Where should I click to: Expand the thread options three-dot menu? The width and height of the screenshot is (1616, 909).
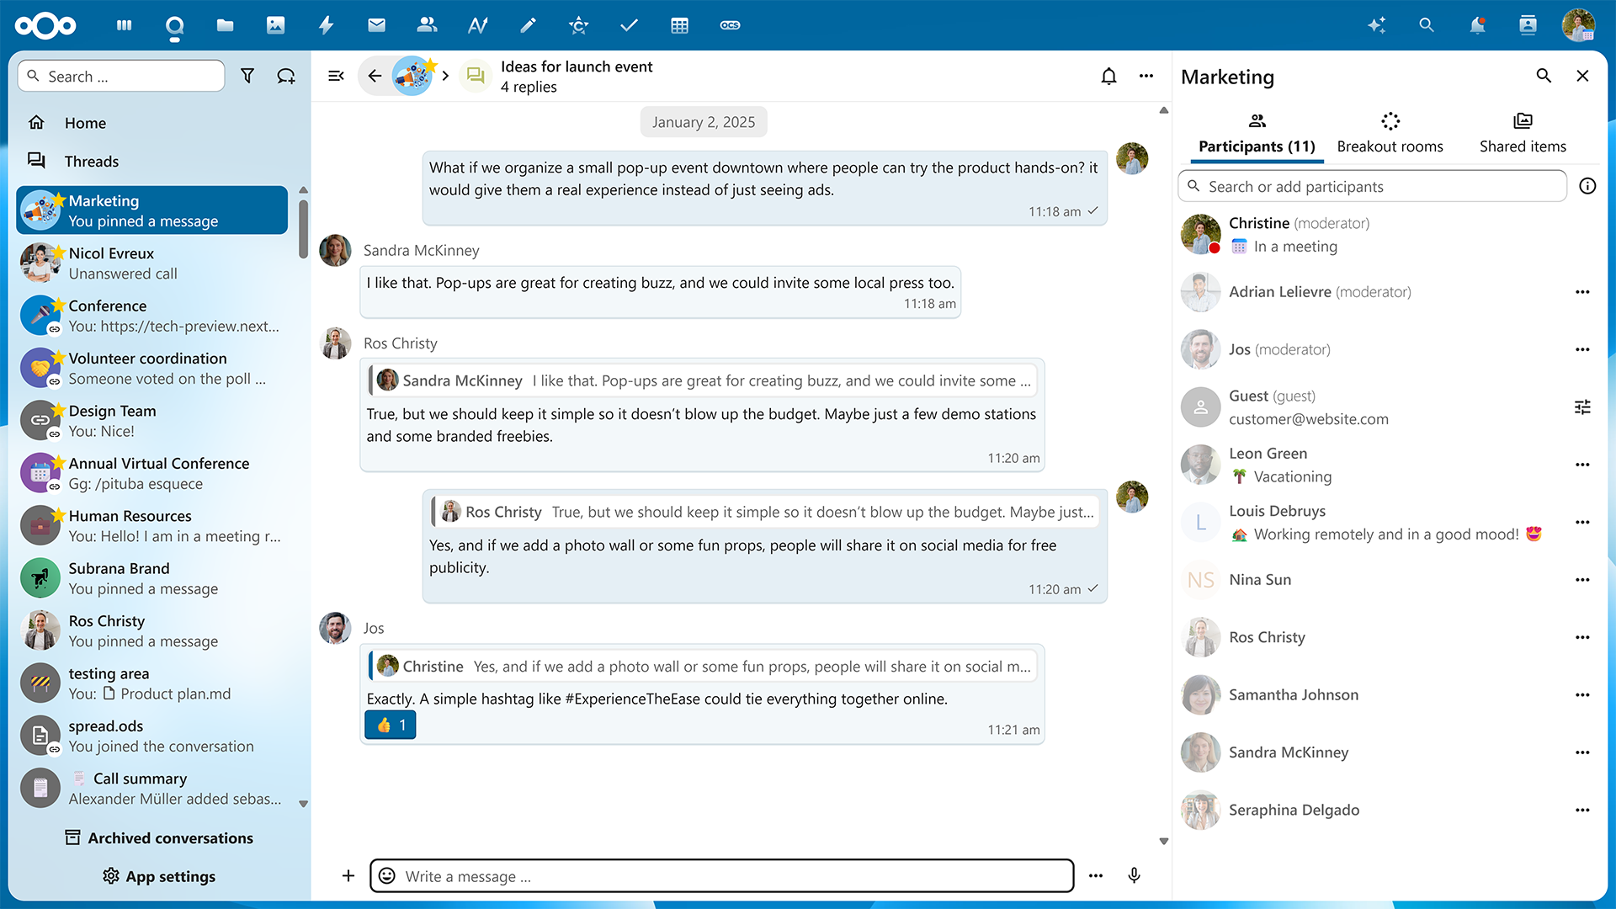tap(1146, 77)
